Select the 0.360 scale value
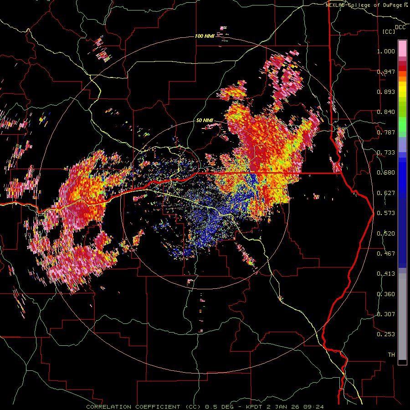 [x=386, y=294]
